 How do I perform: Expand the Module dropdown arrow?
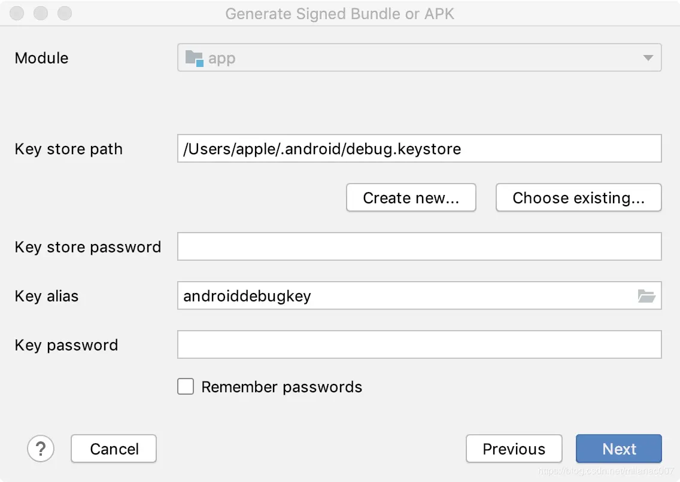click(648, 58)
